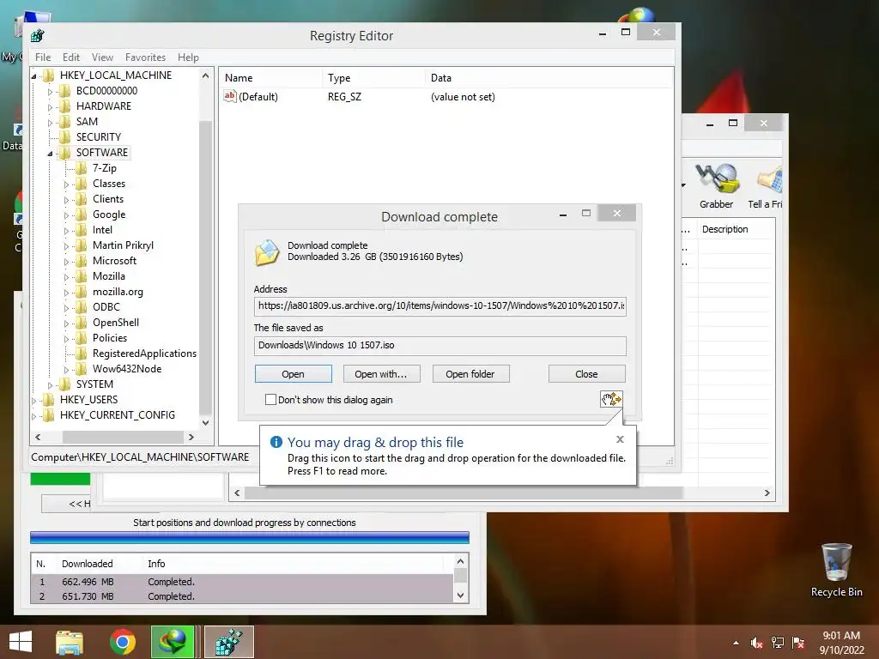
Task: Click the Description column header in IDM
Action: pos(736,229)
